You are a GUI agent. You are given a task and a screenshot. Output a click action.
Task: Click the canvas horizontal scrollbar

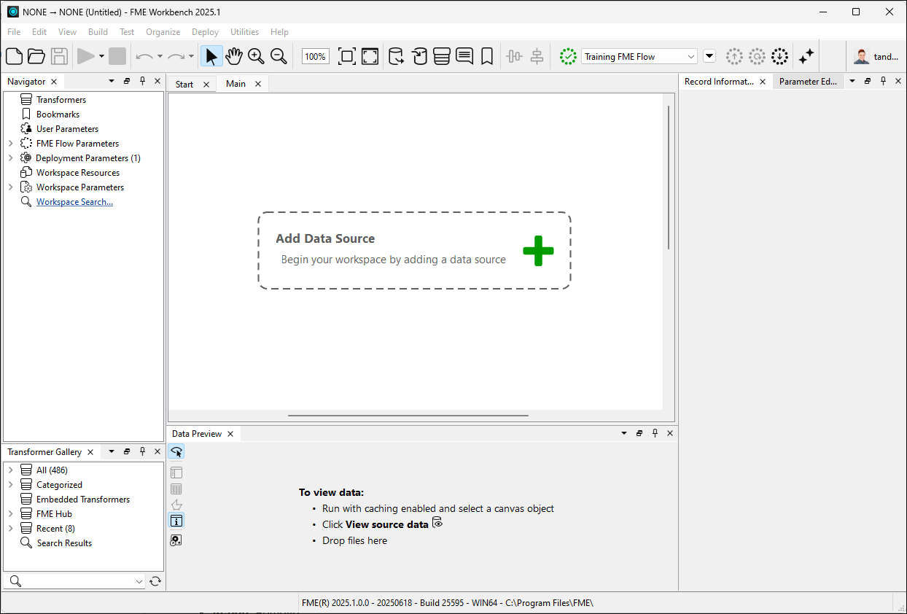[x=408, y=416]
